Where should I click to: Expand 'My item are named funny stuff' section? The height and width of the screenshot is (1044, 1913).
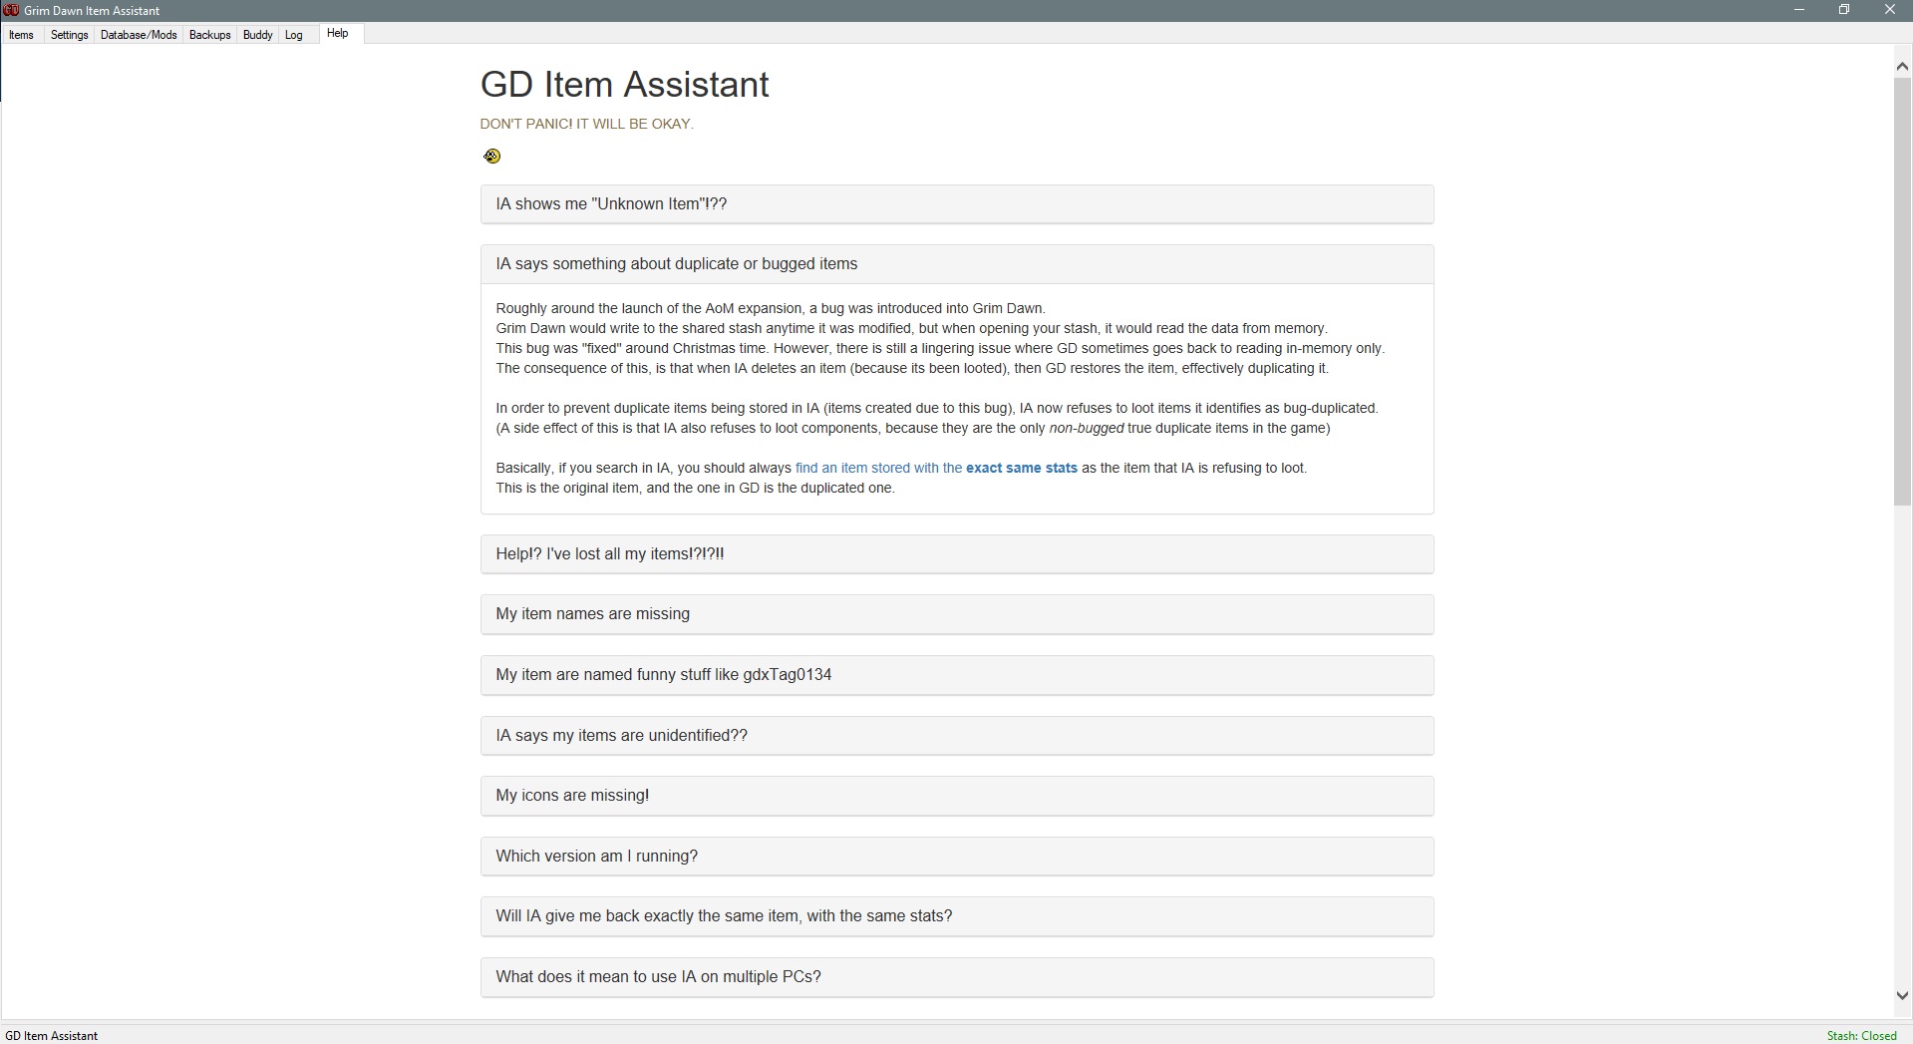point(957,675)
